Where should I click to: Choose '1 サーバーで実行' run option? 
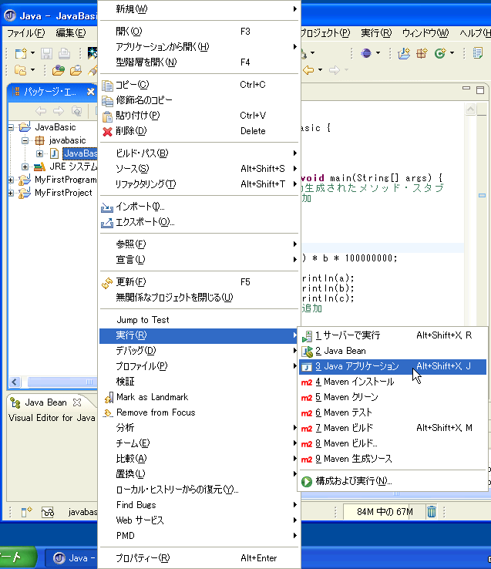(x=347, y=335)
